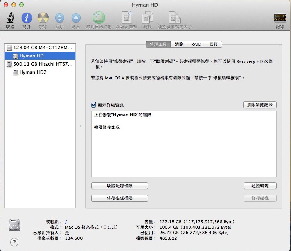This screenshot has height=251, width=291.
Task: Switch to the First Aid (修理工具) tab
Action: tap(158, 44)
